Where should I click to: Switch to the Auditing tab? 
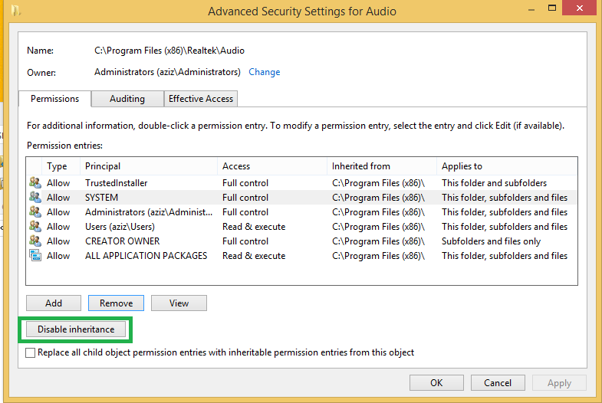127,99
